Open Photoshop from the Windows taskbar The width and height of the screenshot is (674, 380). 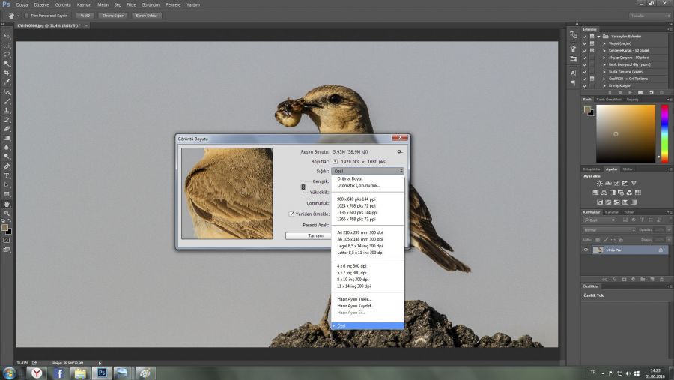coord(100,372)
